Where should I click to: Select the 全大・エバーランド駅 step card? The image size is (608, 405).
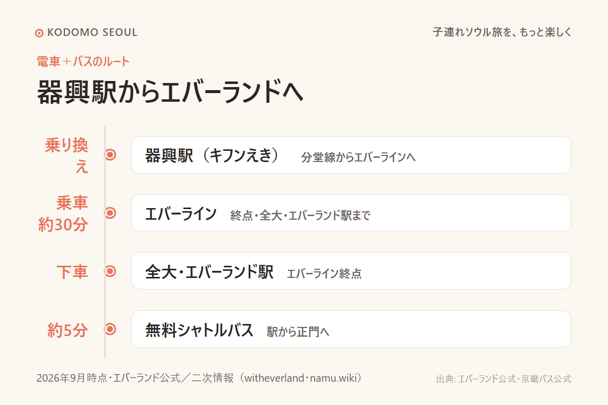tap(351, 271)
